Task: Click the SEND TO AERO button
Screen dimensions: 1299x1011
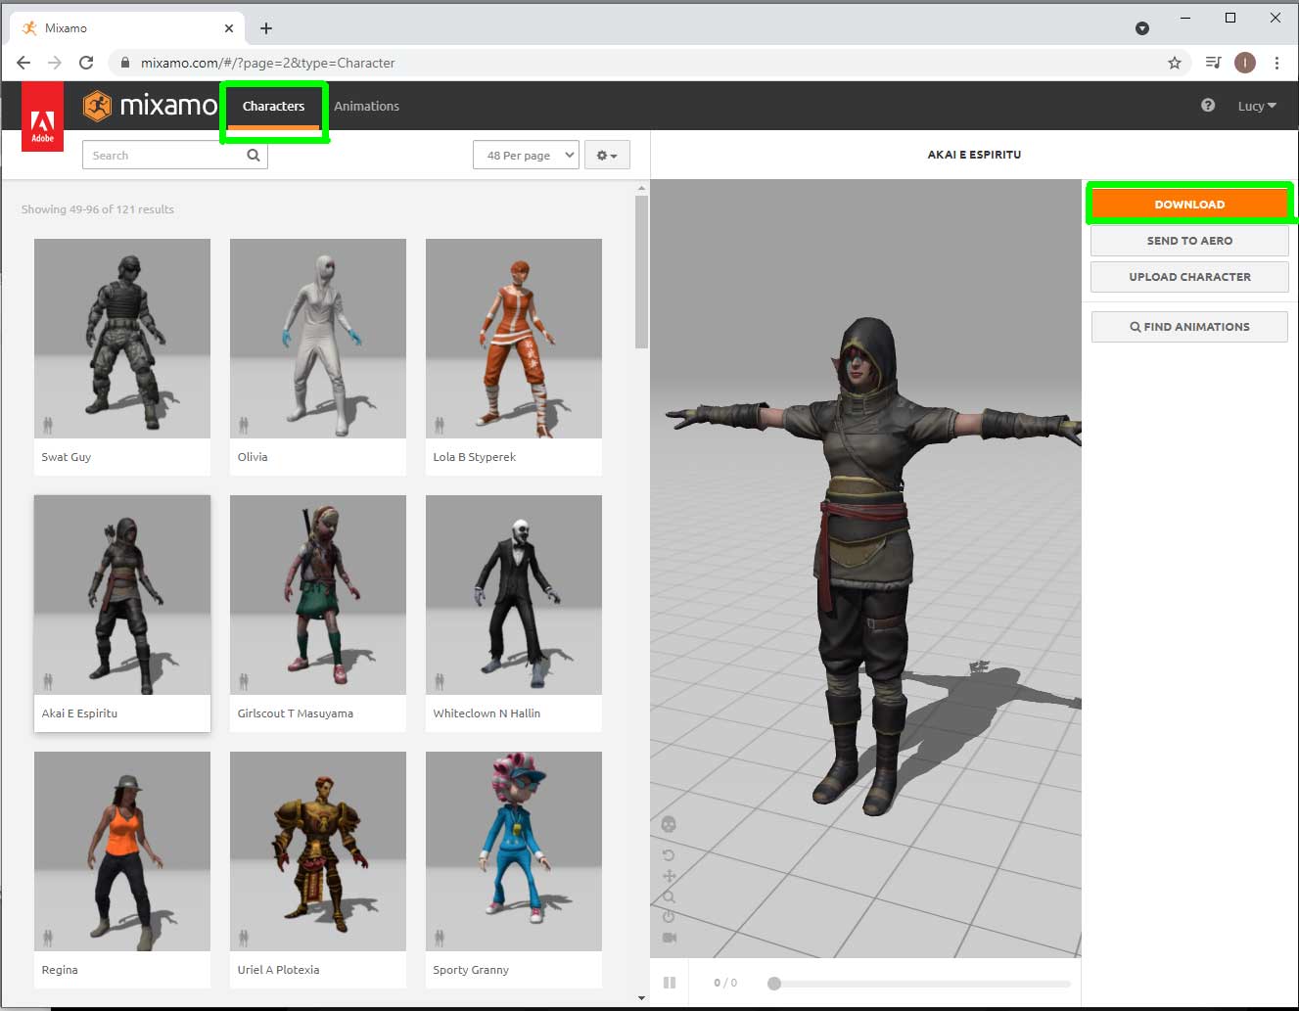Action: pos(1188,240)
